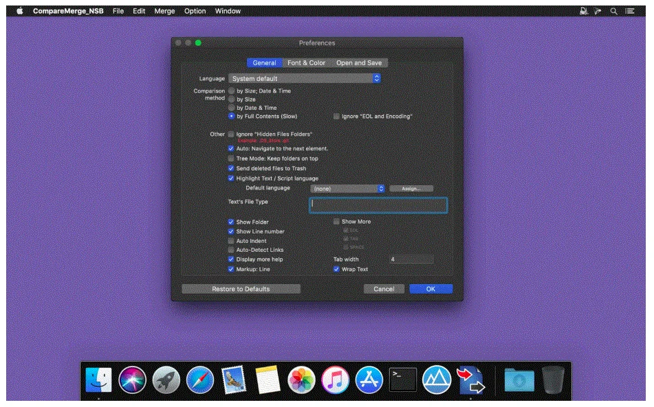The width and height of the screenshot is (654, 407).
Task: Toggle Display more help checkbox
Action: pos(230,259)
